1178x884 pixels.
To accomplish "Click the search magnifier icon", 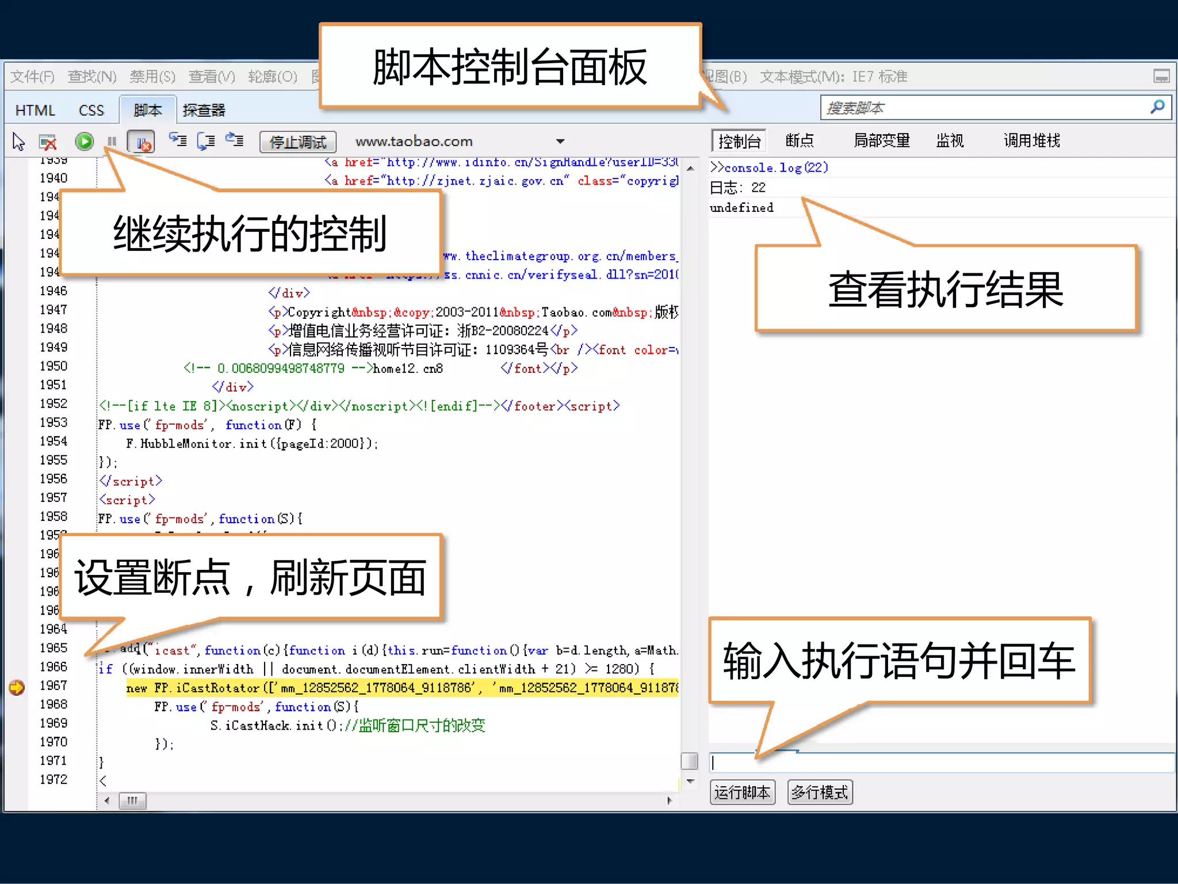I will 1157,107.
